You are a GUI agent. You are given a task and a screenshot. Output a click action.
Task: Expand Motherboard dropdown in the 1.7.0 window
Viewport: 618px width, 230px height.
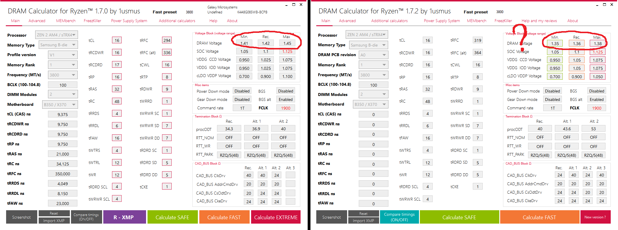pyautogui.click(x=60, y=104)
